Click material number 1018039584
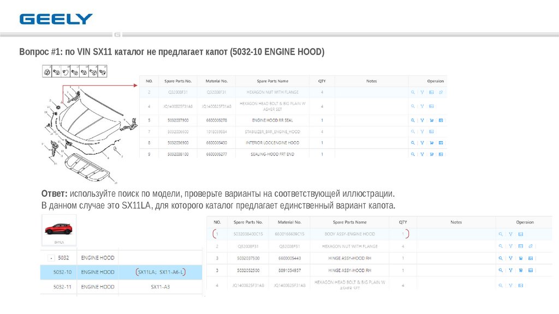This screenshot has width=559, height=314. point(216,132)
